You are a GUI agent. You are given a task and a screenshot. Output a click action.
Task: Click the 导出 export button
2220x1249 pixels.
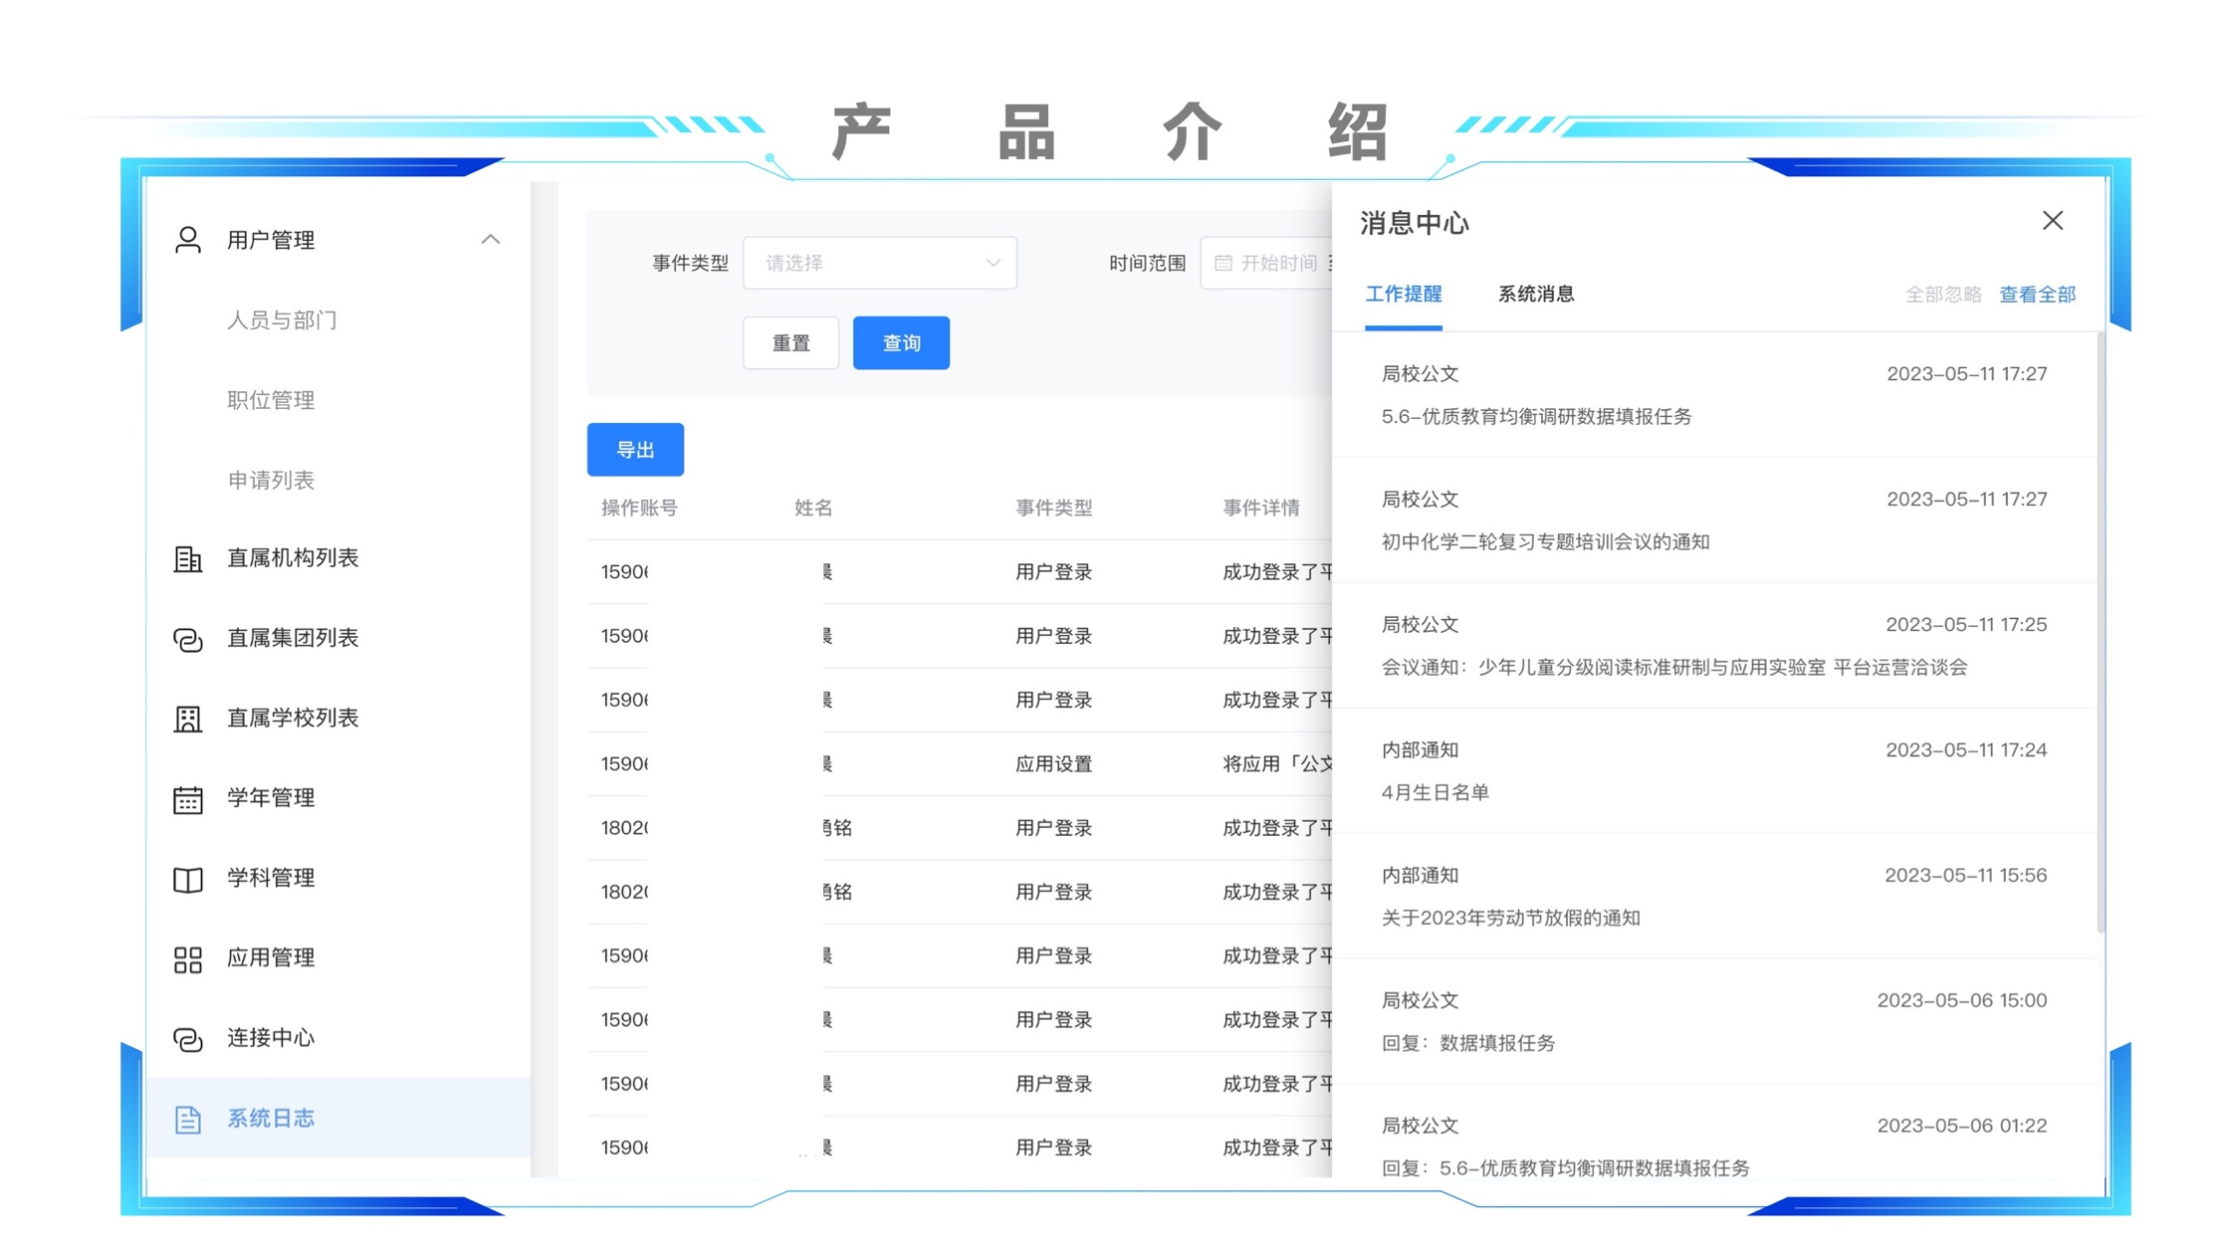pyautogui.click(x=635, y=450)
